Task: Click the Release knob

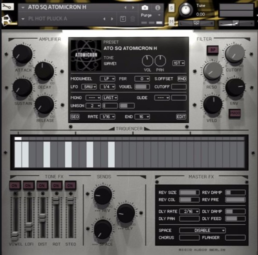Action: (x=45, y=105)
